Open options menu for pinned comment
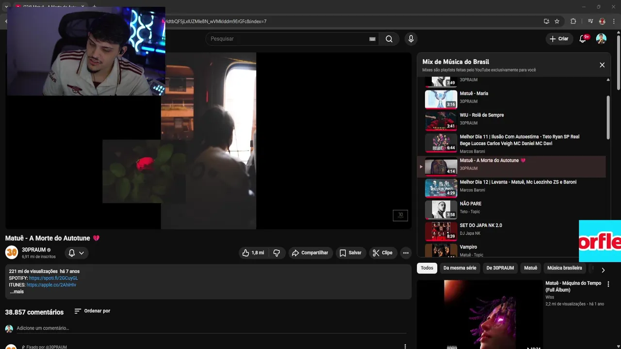Screen dimensions: 621x349 [x=405, y=346]
